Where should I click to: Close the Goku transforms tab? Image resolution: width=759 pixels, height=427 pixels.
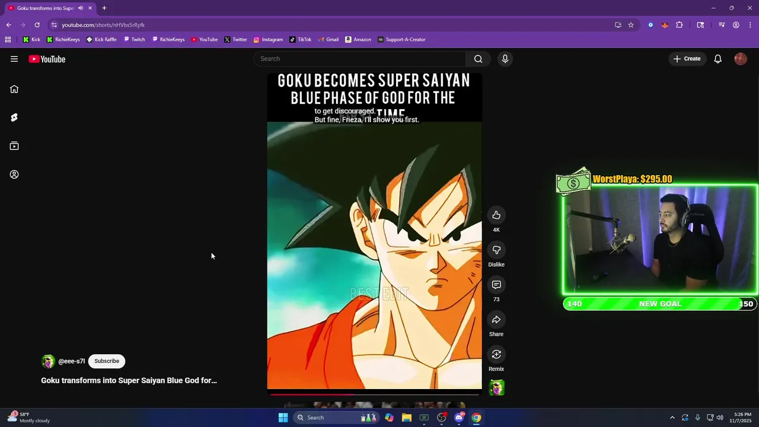tap(90, 8)
